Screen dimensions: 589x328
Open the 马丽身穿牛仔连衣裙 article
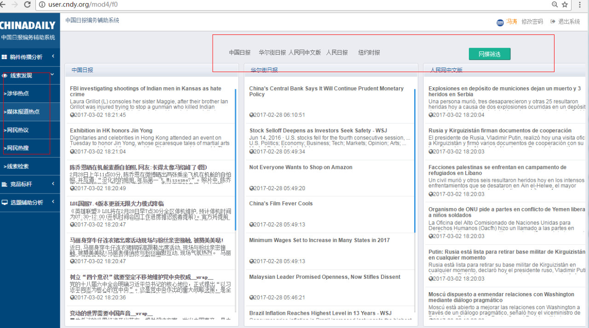tap(146, 240)
